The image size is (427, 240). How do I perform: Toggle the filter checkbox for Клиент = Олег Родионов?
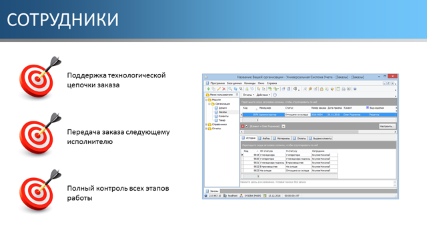pyautogui.click(x=247, y=126)
